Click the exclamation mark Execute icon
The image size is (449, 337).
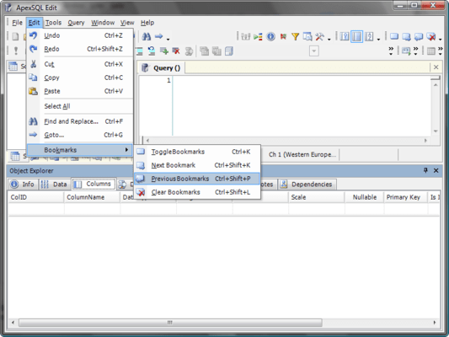click(16, 51)
